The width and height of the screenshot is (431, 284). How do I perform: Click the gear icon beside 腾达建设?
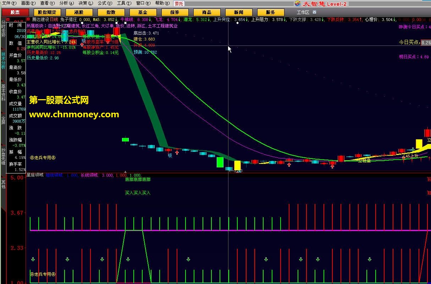pos(28,20)
